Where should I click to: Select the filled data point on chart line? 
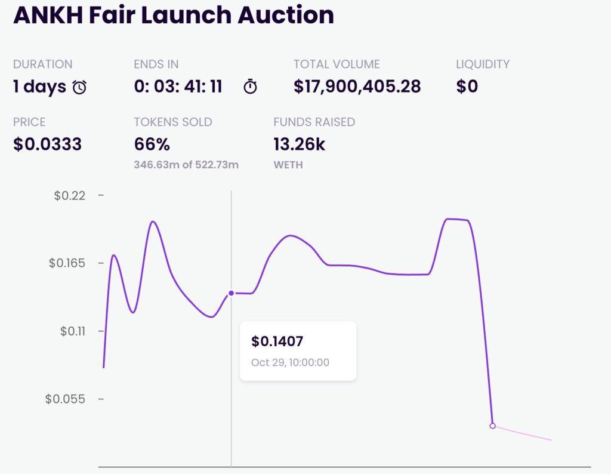coord(231,293)
